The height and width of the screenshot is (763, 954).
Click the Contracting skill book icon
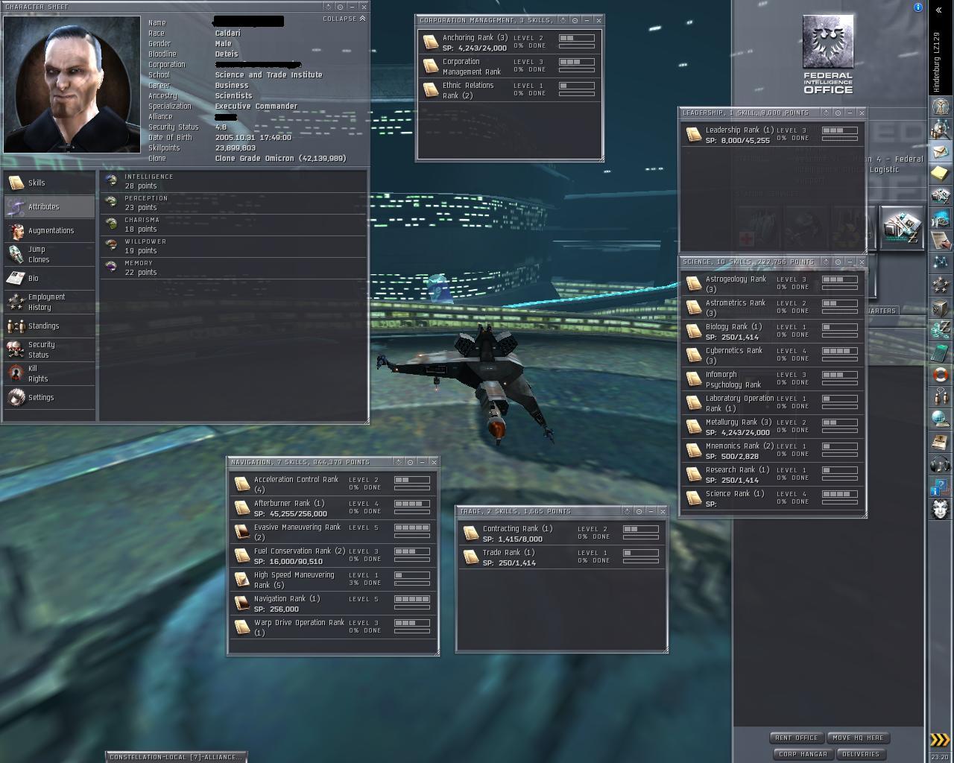pyautogui.click(x=470, y=533)
